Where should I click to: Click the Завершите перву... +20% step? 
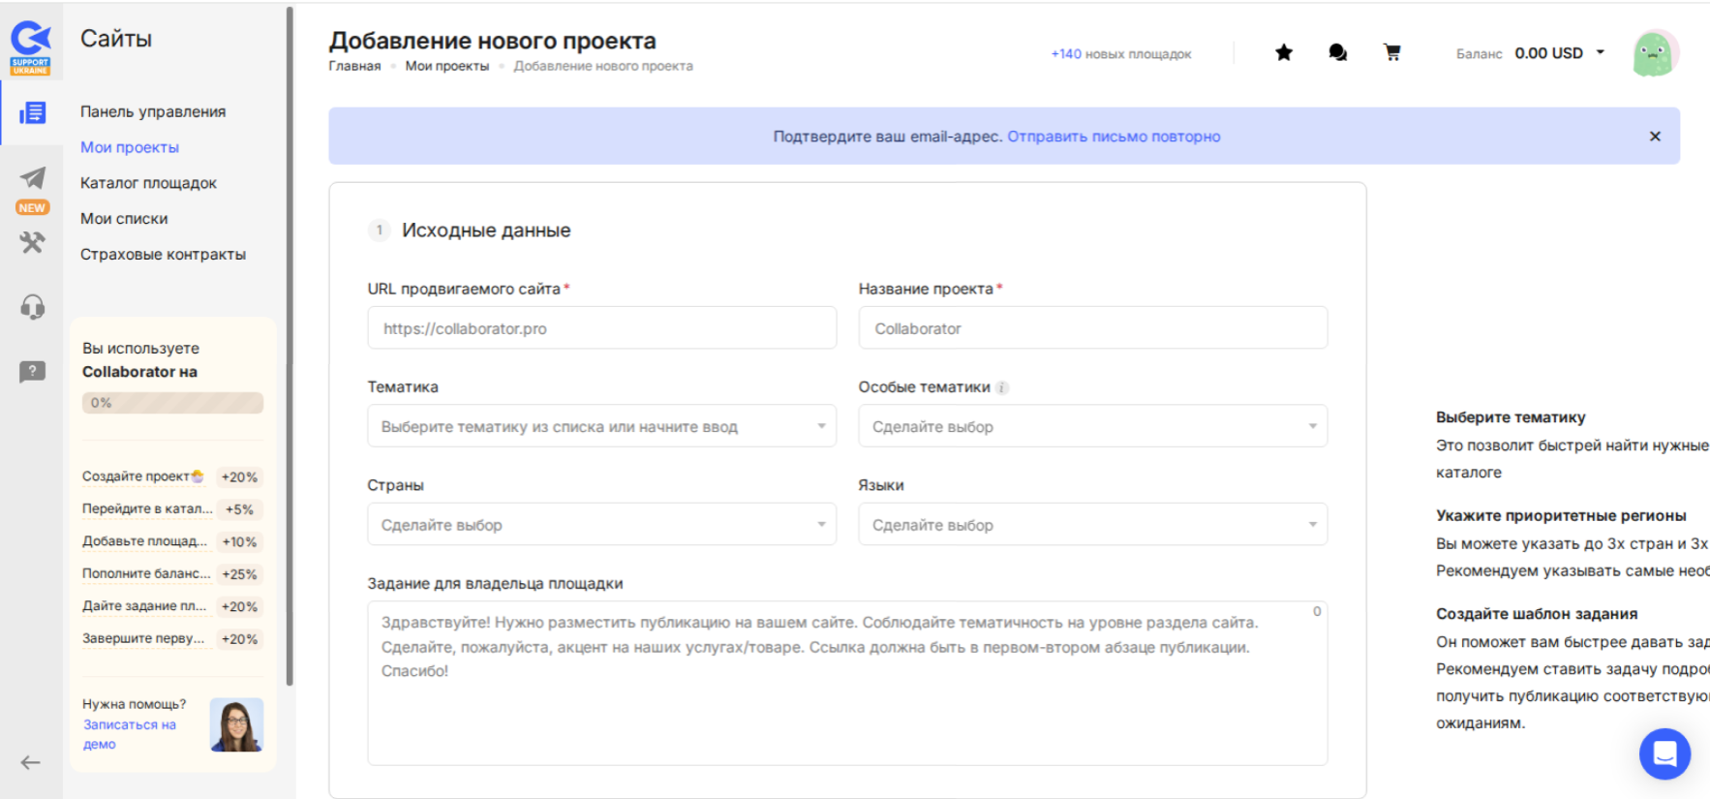click(x=171, y=639)
